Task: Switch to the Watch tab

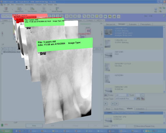Action: [130, 108]
